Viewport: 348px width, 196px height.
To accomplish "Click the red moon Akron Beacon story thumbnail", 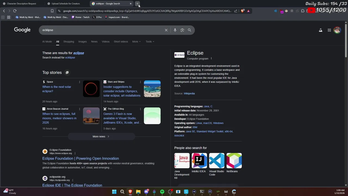I will tap(91, 116).
